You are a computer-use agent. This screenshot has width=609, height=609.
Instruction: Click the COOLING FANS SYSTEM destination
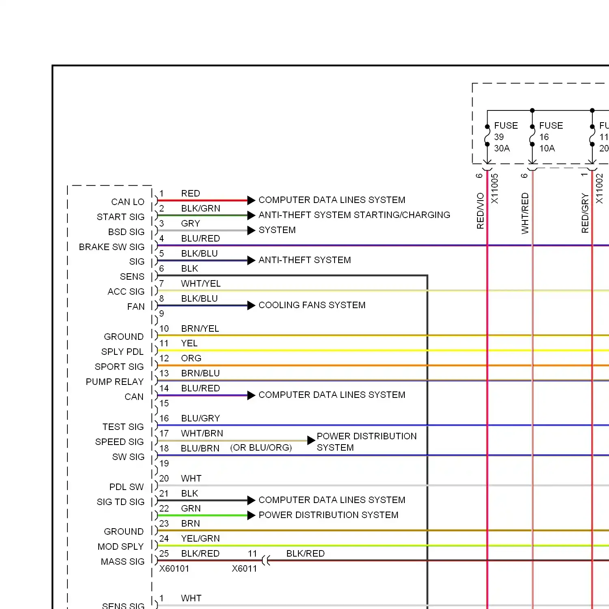click(x=312, y=305)
